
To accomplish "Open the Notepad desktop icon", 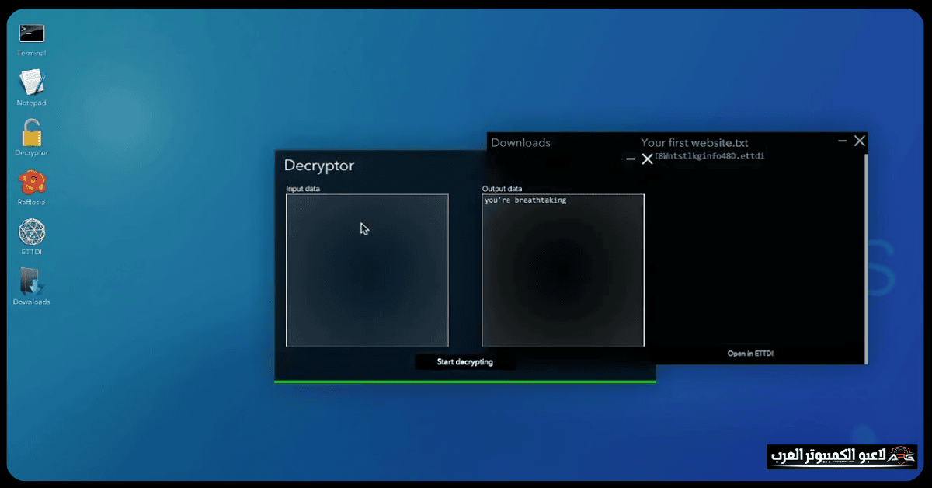I will (32, 82).
